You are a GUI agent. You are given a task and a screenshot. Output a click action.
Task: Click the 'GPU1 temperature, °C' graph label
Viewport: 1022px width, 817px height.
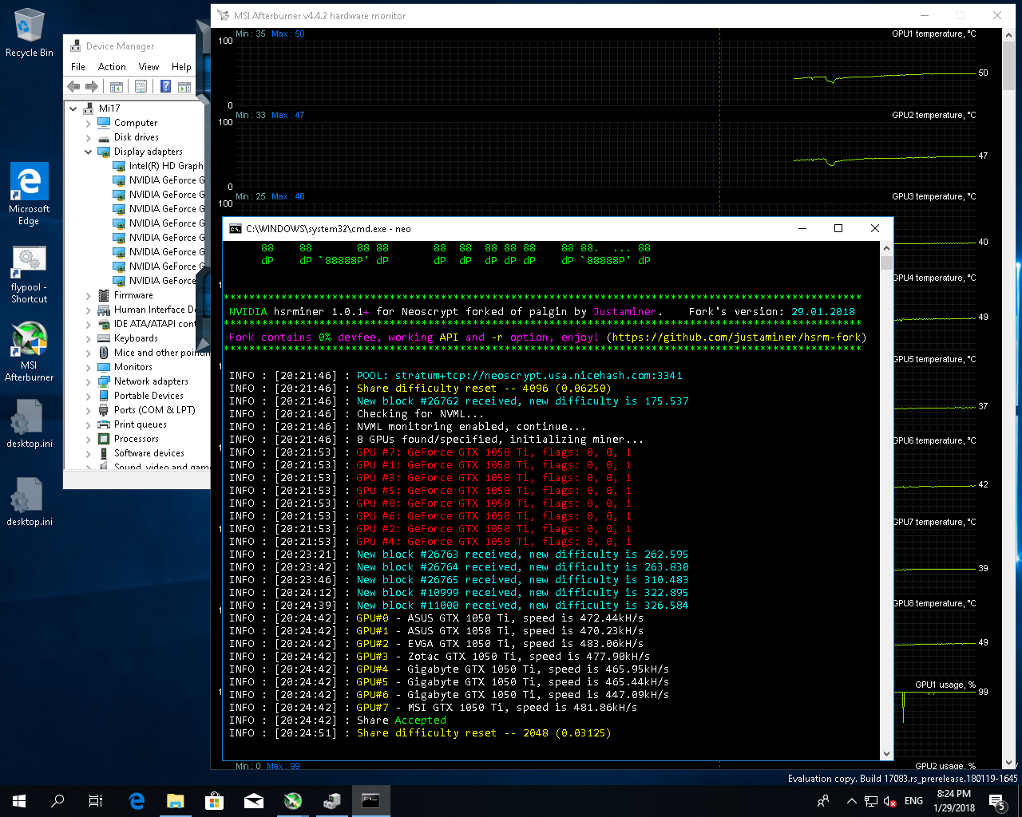[933, 34]
